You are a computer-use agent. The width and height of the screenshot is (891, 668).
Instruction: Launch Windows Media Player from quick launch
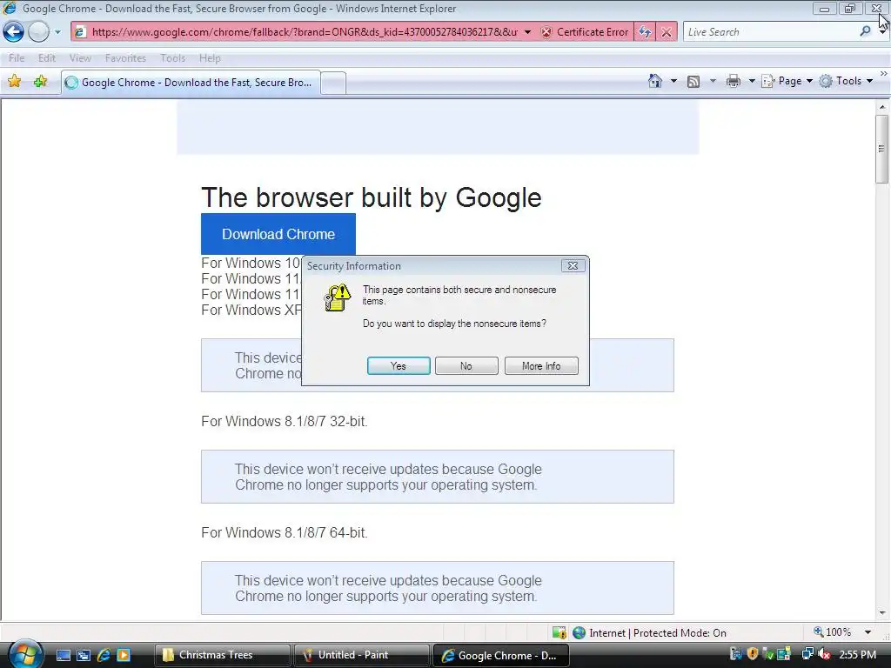pos(123,655)
